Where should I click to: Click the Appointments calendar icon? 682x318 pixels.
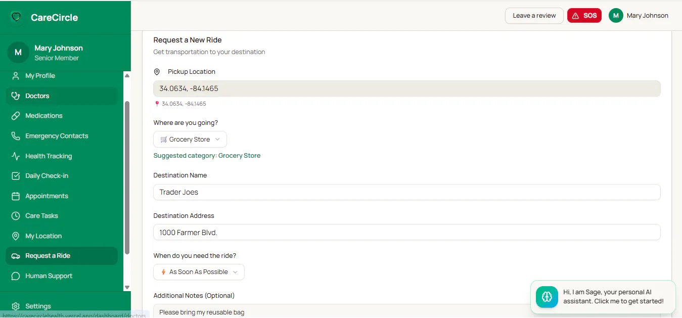coord(16,196)
